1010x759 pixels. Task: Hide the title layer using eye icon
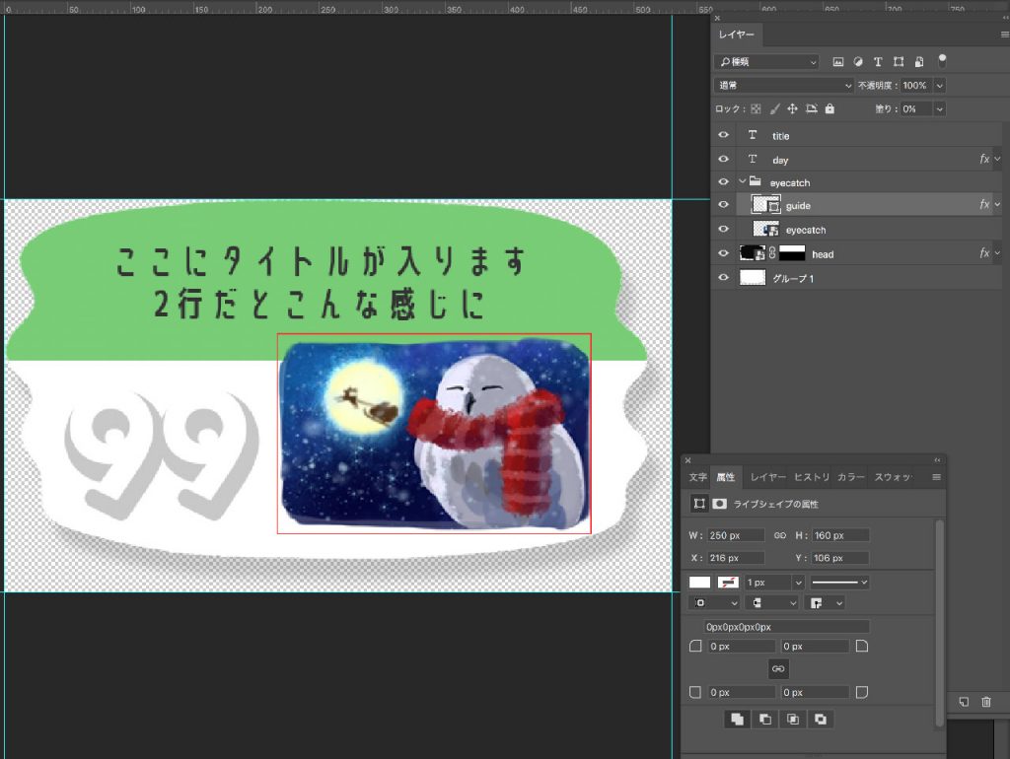pos(724,135)
